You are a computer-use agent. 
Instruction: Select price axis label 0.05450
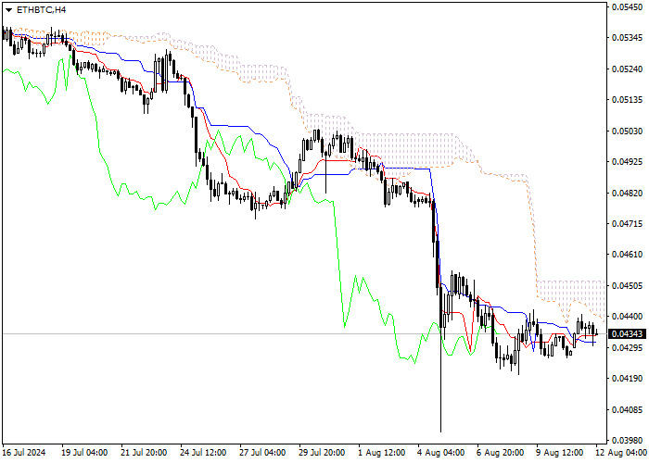coord(627,7)
